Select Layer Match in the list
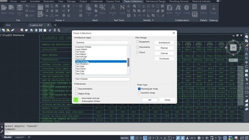249x140 pixels. pyautogui.click(x=101, y=49)
